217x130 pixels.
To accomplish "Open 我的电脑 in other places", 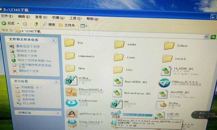I will [x=29, y=99].
